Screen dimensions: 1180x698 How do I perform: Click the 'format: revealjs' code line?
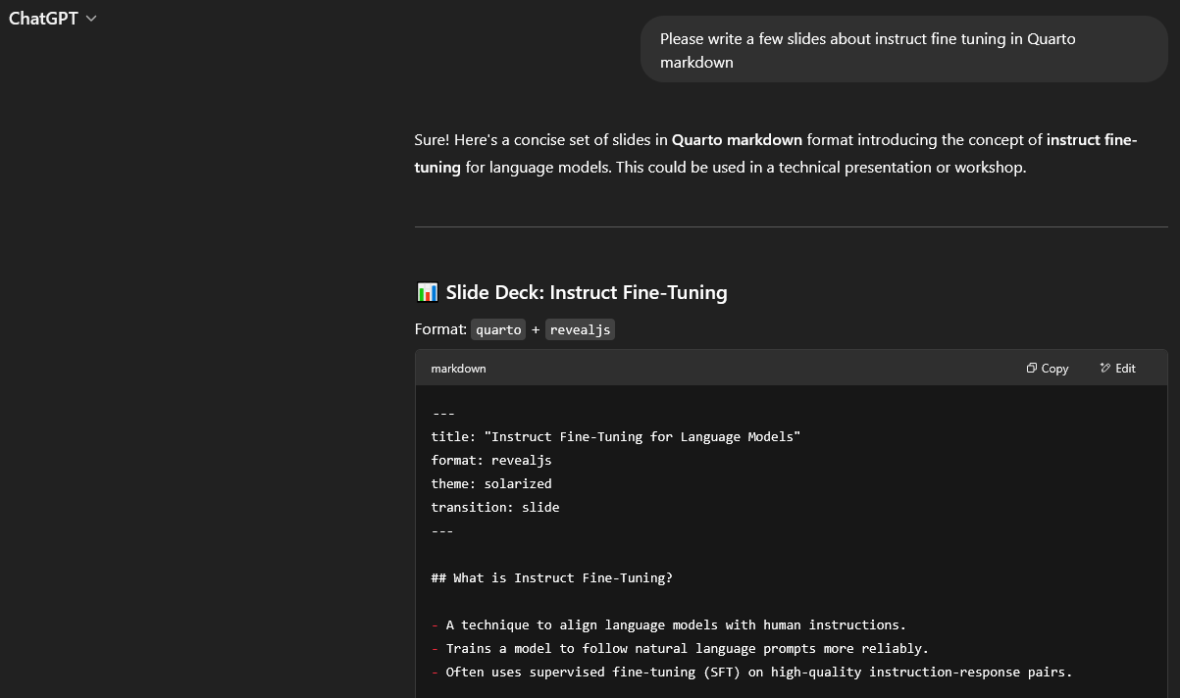[490, 460]
